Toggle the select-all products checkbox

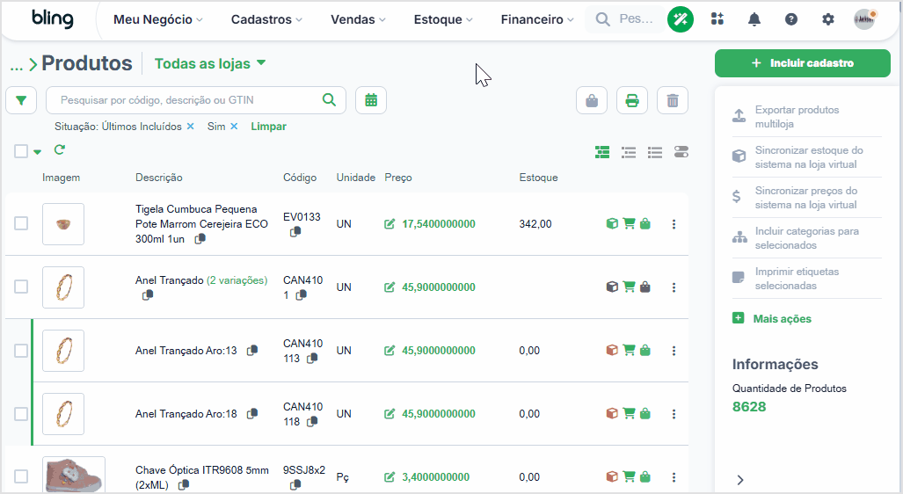coord(21,151)
